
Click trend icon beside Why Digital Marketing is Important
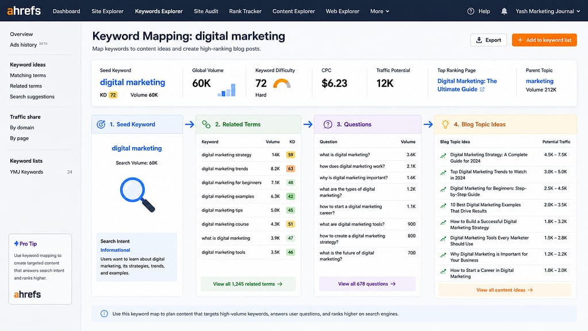(443, 255)
